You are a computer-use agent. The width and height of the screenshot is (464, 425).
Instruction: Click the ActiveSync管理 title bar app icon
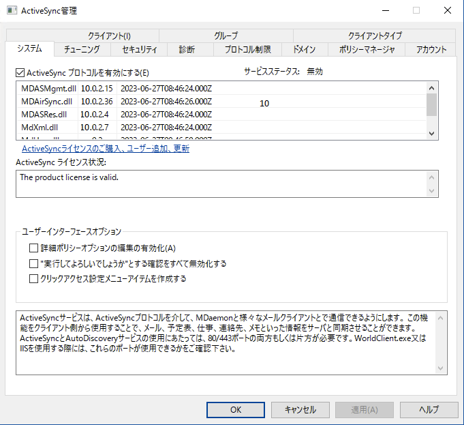(12, 11)
